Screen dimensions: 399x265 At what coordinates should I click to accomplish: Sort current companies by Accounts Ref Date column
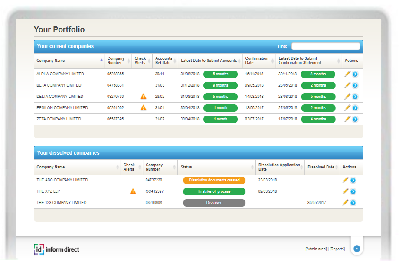tap(164, 61)
